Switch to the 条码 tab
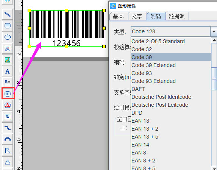 tap(156, 16)
